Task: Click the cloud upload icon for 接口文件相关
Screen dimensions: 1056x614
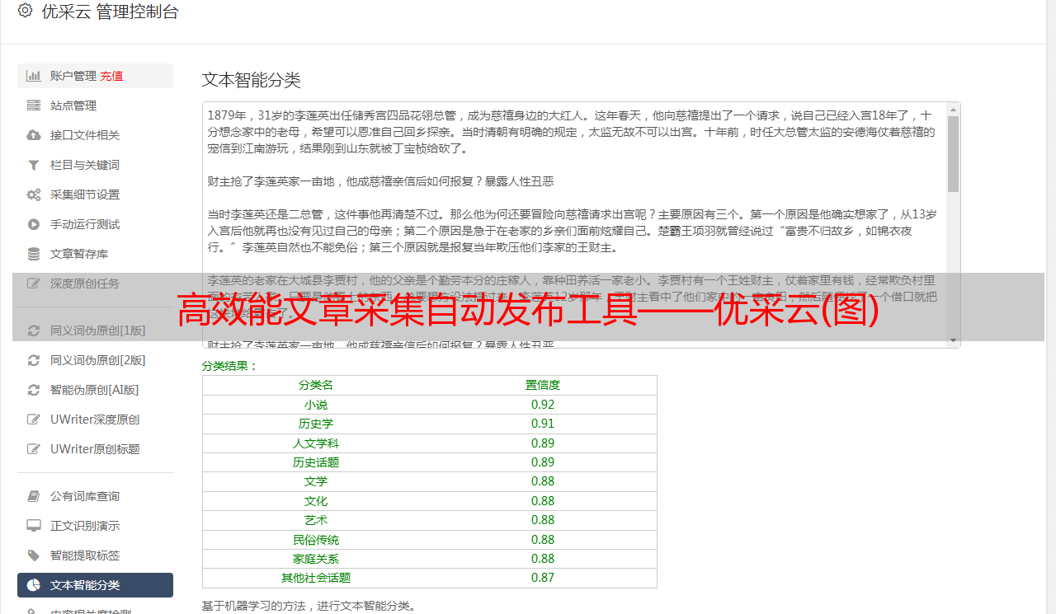Action: click(x=34, y=135)
